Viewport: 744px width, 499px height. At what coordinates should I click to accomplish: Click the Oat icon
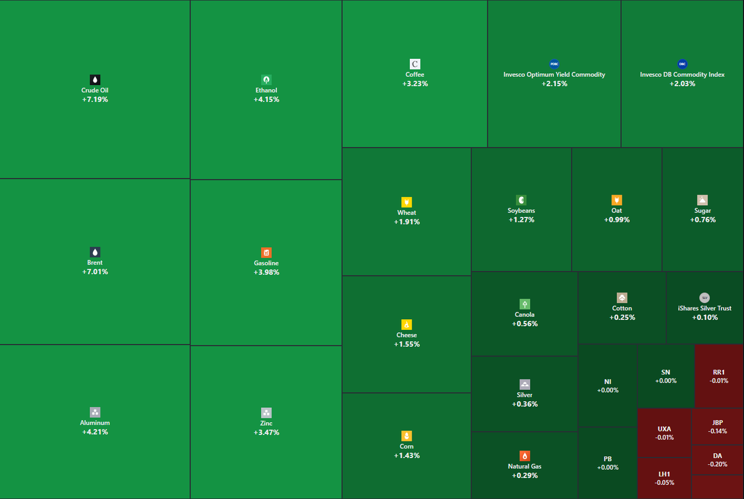[x=616, y=200]
